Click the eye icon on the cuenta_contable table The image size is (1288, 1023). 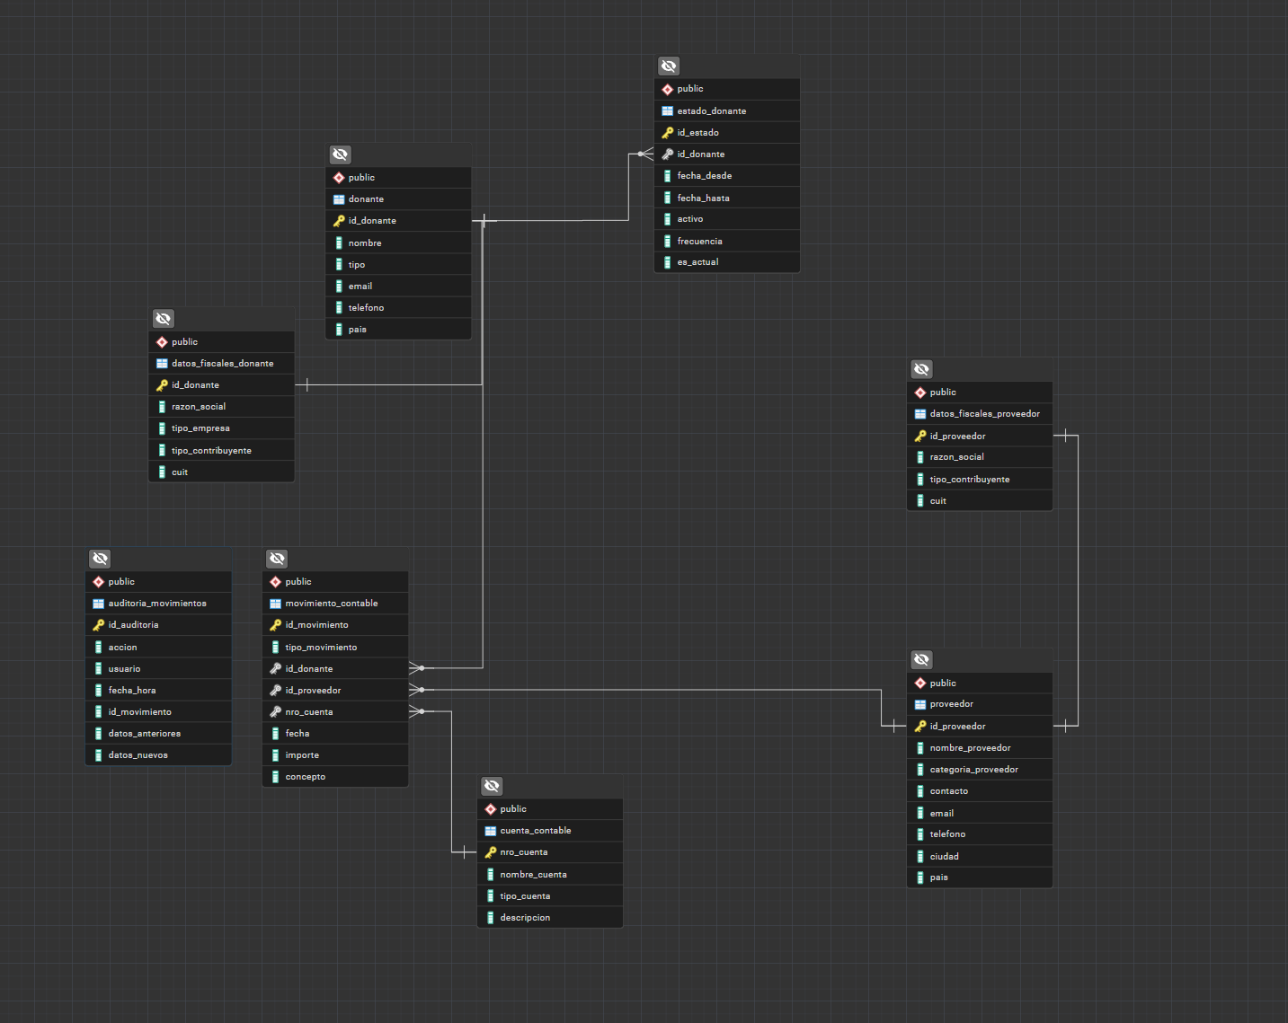tap(492, 786)
